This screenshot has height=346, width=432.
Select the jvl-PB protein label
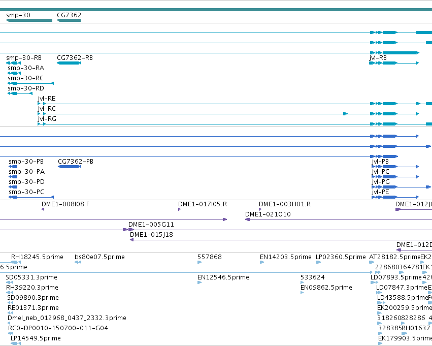[x=380, y=162]
